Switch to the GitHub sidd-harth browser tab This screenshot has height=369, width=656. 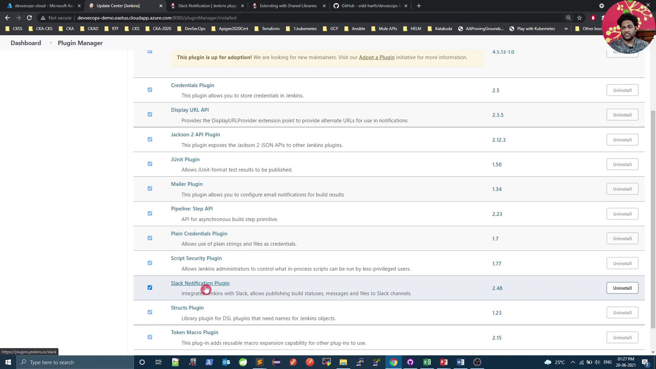(x=370, y=6)
